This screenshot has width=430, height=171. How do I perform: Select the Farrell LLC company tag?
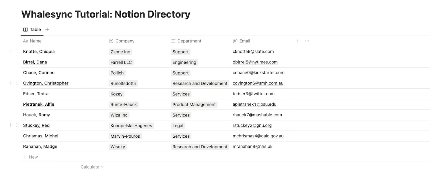121,62
